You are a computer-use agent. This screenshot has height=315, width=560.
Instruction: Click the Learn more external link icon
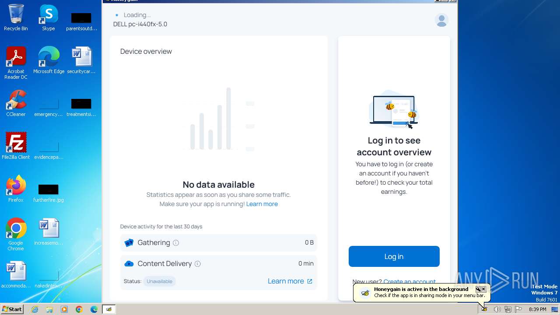[x=310, y=281]
